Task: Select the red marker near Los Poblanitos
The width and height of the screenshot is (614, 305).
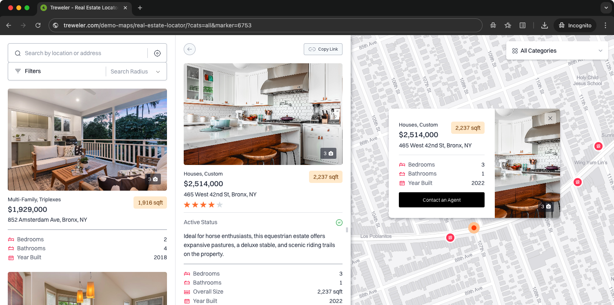Action: (450, 237)
